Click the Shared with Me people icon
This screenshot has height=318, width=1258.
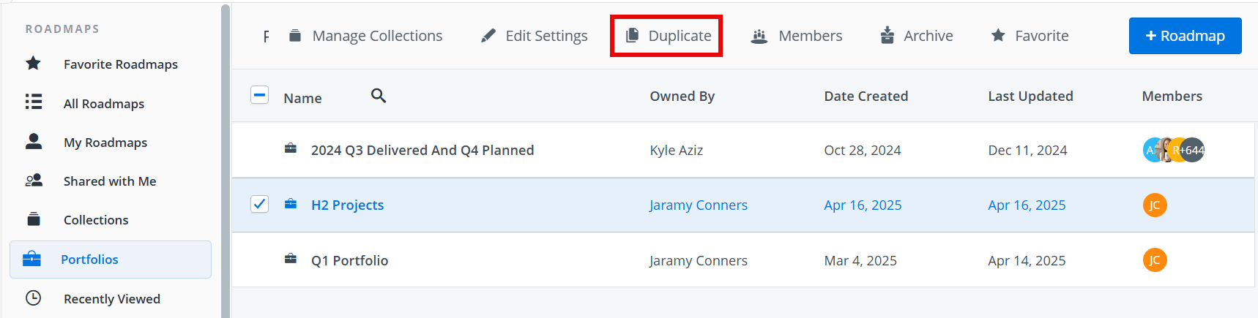coord(34,181)
